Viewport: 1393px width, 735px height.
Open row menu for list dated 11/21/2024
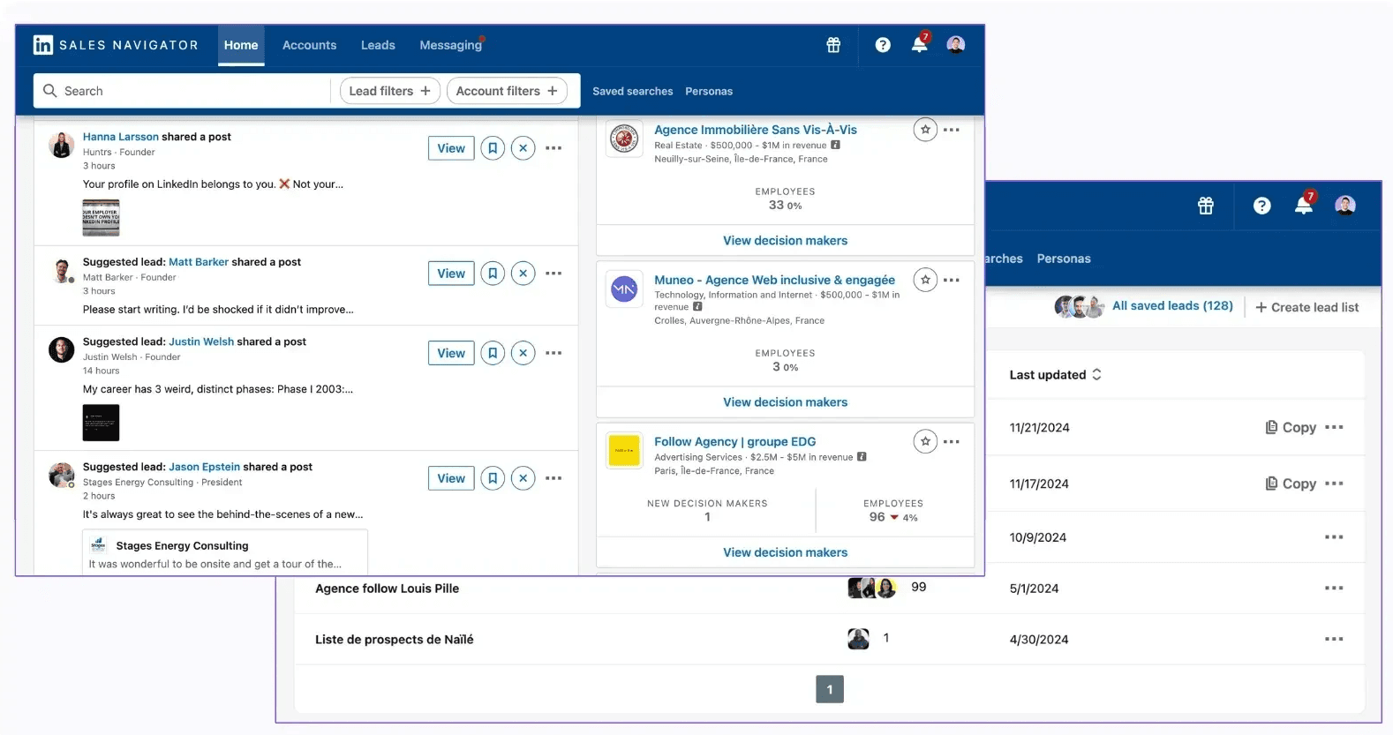point(1334,427)
